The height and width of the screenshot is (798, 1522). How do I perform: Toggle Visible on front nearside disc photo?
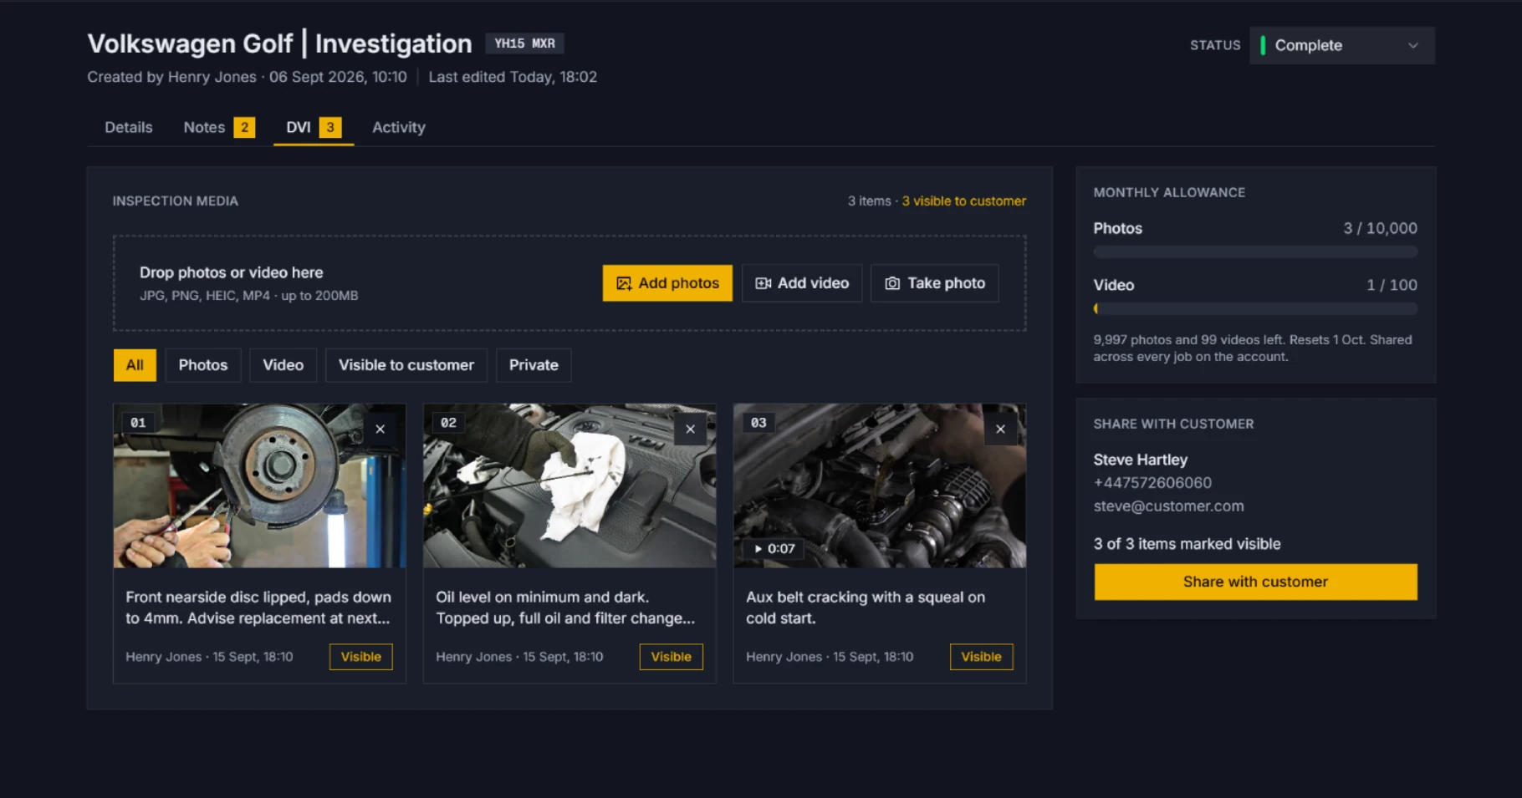click(361, 657)
